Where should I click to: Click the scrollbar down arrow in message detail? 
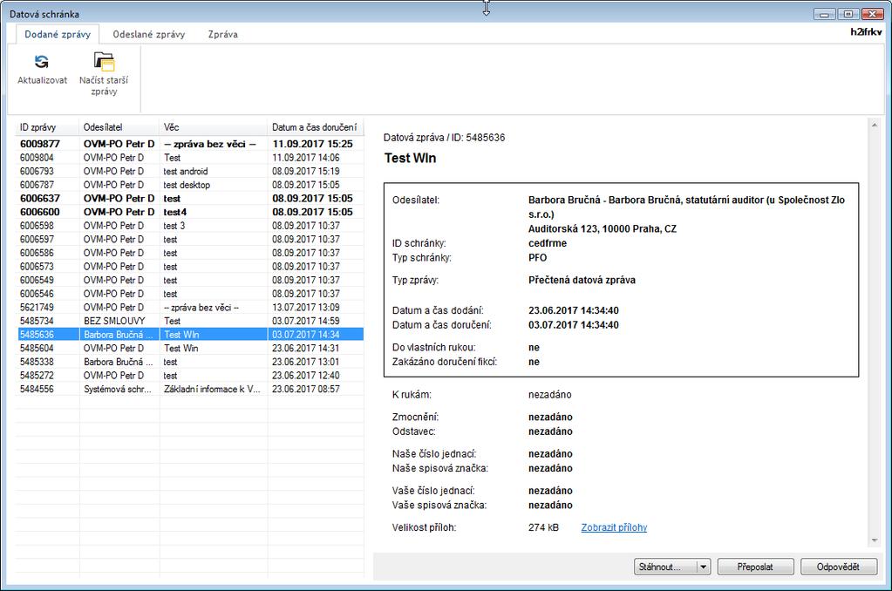875,540
